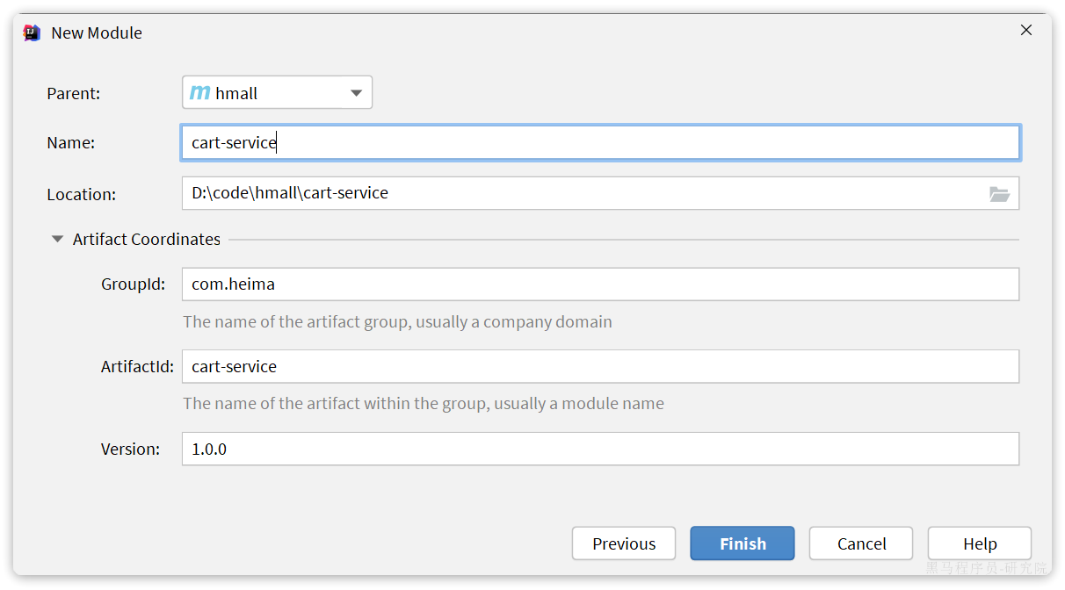Open the Parent dropdown arrow
This screenshot has height=590, width=1065.
pyautogui.click(x=356, y=93)
